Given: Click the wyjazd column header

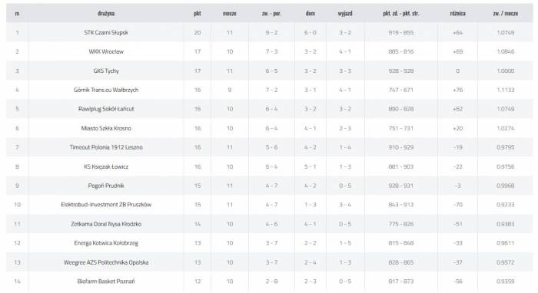Looking at the screenshot, I should (x=345, y=13).
